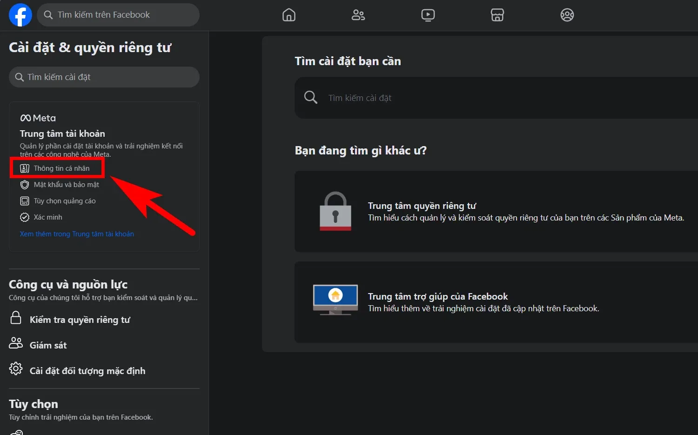
Task: Open Cài đặt đối tượng mặc định
Action: (x=87, y=371)
